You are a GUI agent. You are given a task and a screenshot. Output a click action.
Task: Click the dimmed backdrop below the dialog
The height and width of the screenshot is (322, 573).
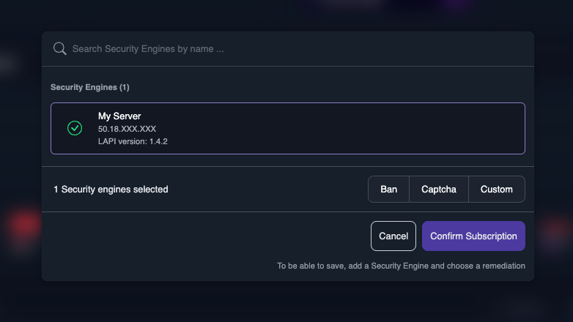[x=286, y=304]
